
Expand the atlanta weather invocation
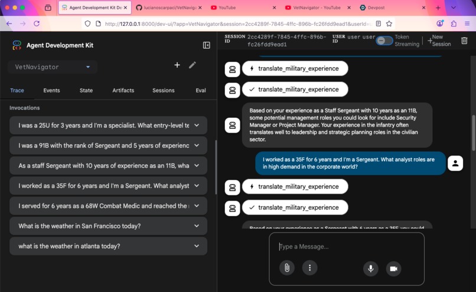tap(109, 246)
